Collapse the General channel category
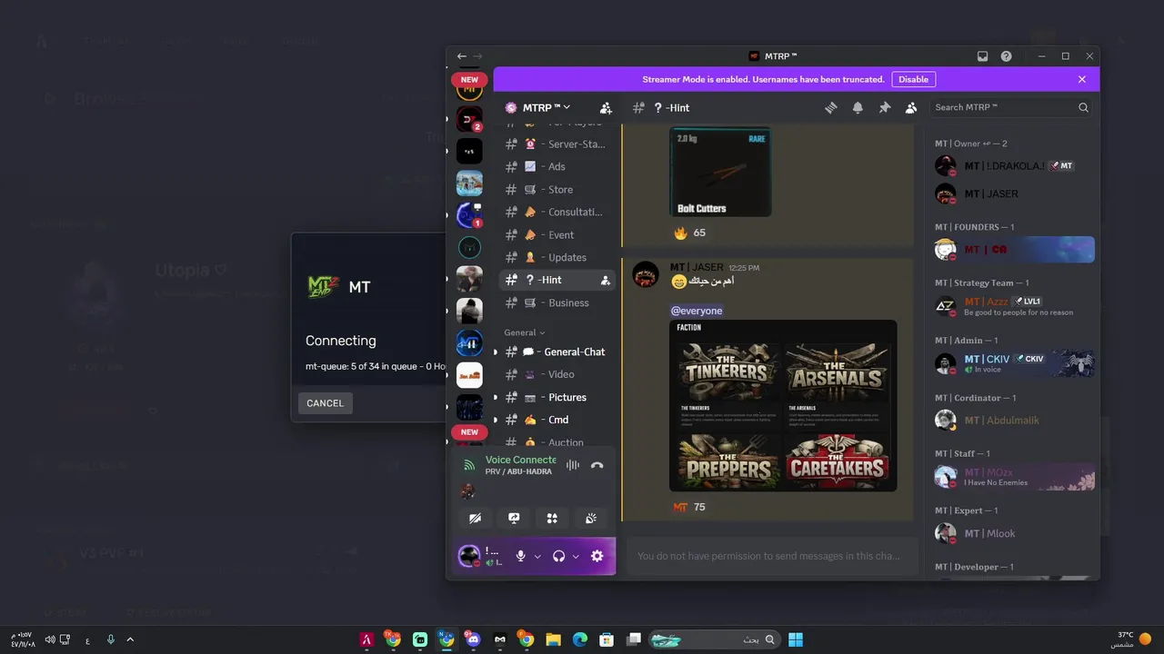This screenshot has width=1164, height=654. (525, 332)
